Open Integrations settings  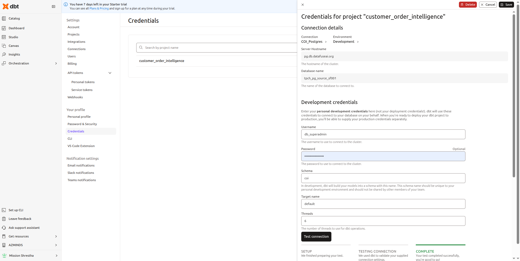(x=77, y=42)
